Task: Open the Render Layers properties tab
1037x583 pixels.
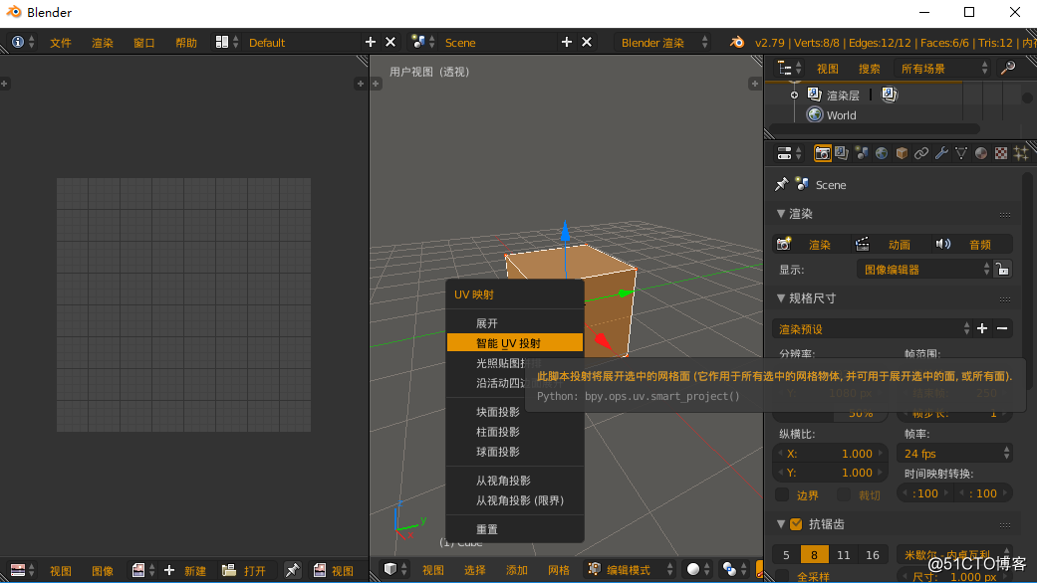Action: [841, 153]
